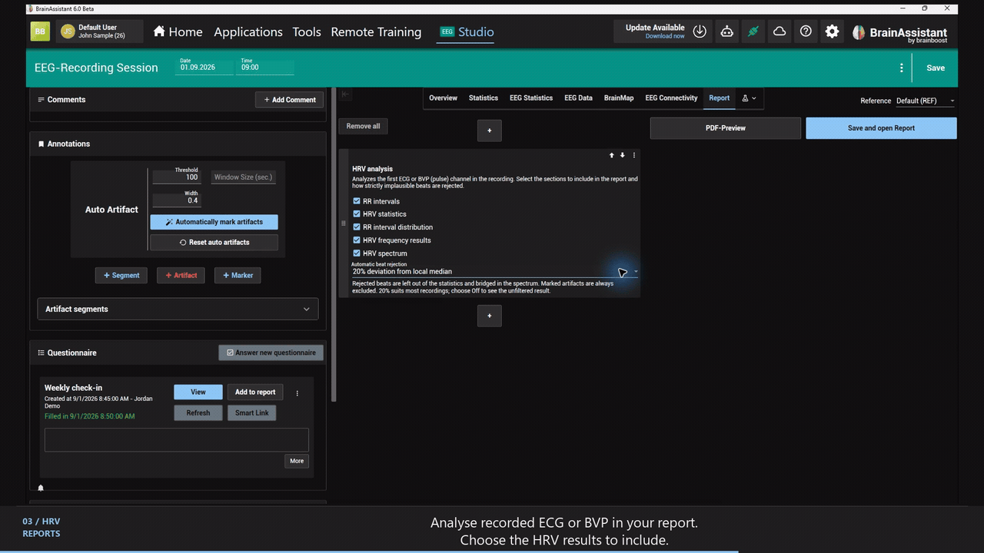The width and height of the screenshot is (984, 553).
Task: Click the Width input field
Action: (177, 200)
